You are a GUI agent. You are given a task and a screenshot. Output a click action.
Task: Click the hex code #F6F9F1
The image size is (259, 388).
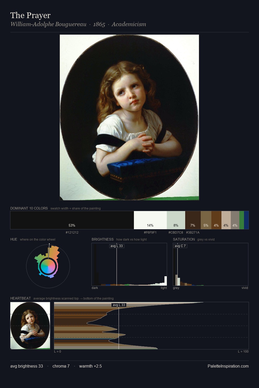coord(150,233)
